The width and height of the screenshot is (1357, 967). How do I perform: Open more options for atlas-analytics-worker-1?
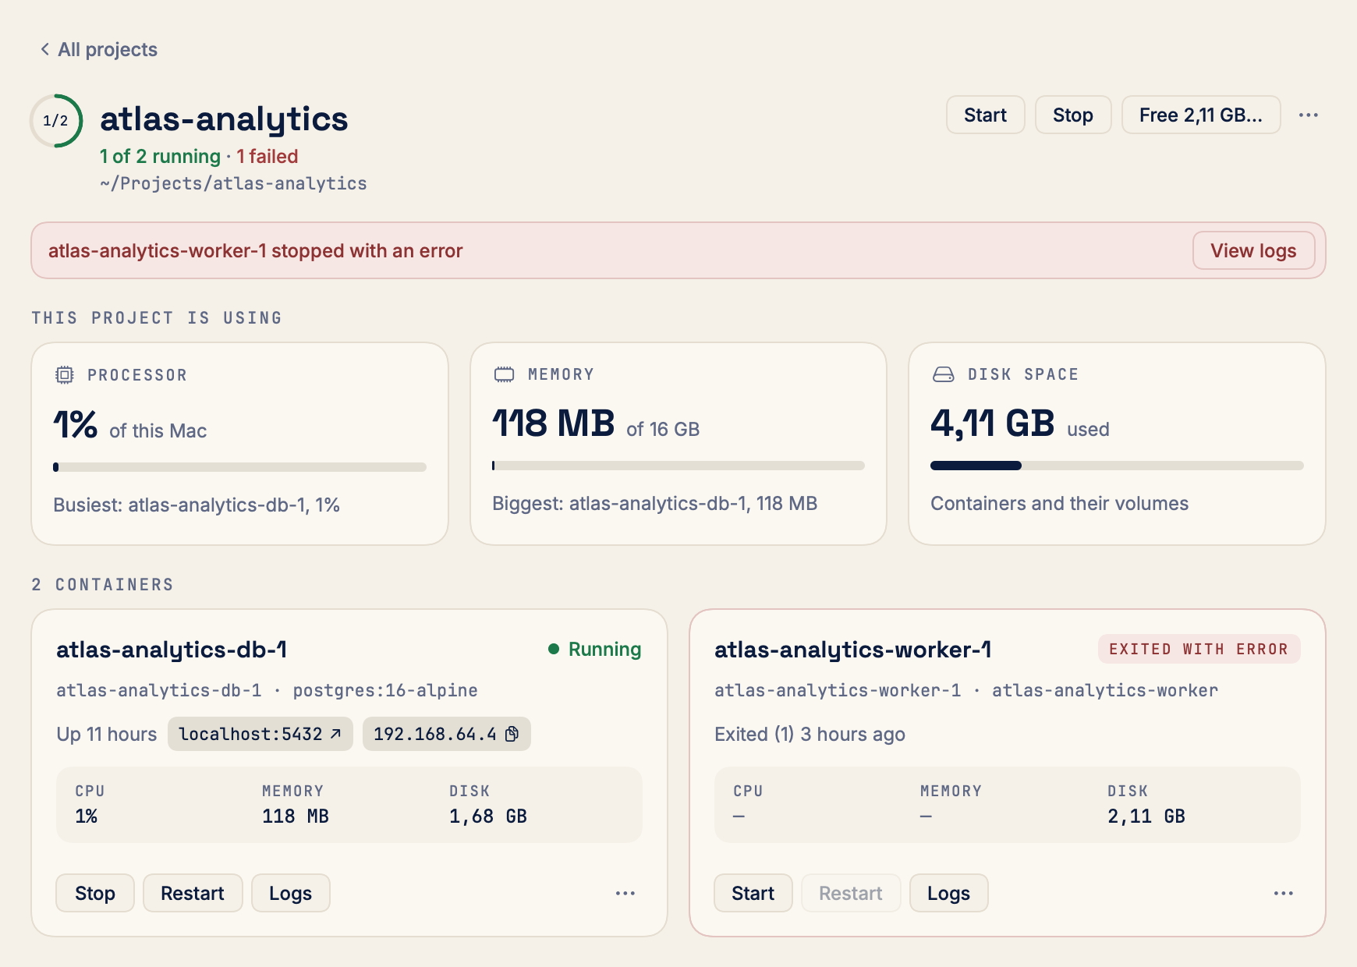click(1284, 893)
